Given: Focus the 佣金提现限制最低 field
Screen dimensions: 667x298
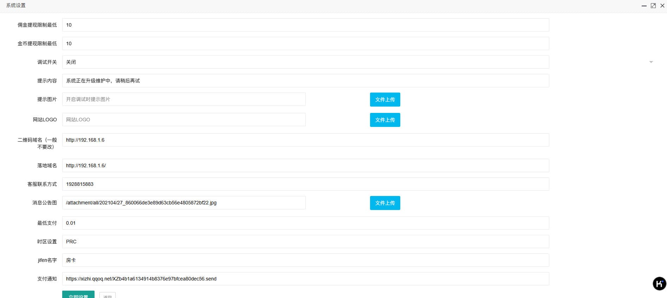Looking at the screenshot, I should coord(305,25).
